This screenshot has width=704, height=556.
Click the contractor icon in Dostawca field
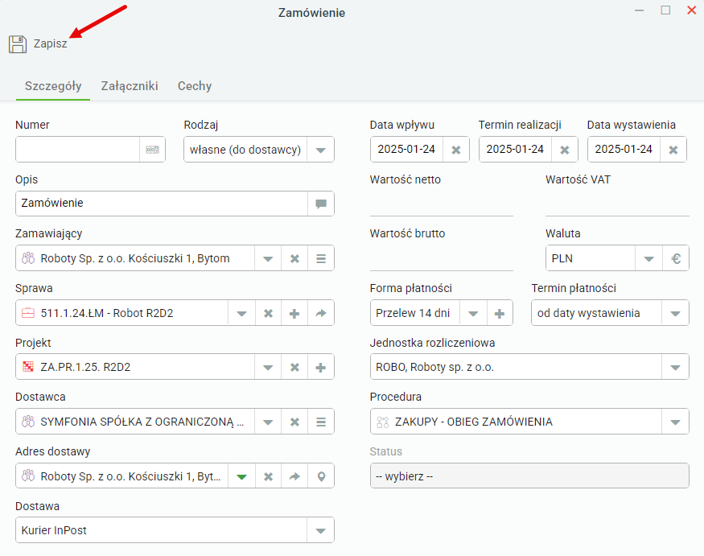click(28, 422)
